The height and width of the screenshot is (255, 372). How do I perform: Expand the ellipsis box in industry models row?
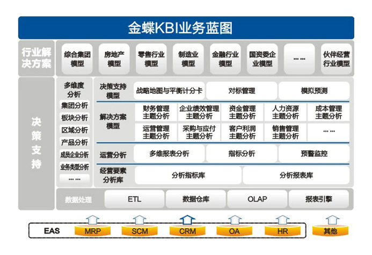pyautogui.click(x=299, y=59)
